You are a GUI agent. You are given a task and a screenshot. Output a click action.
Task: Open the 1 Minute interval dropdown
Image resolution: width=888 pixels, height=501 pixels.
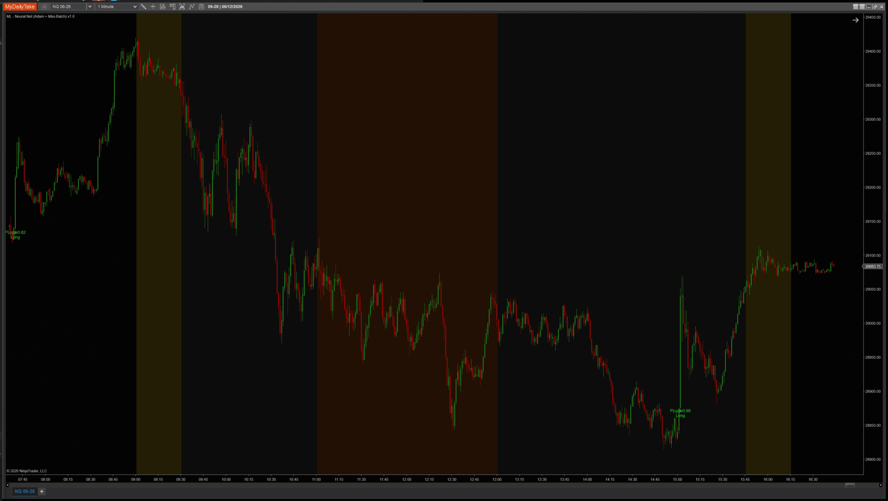[x=117, y=7]
